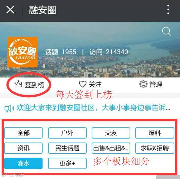Choose the 出售&出租 category
This screenshot has height=179, width=180.
pos(111,148)
